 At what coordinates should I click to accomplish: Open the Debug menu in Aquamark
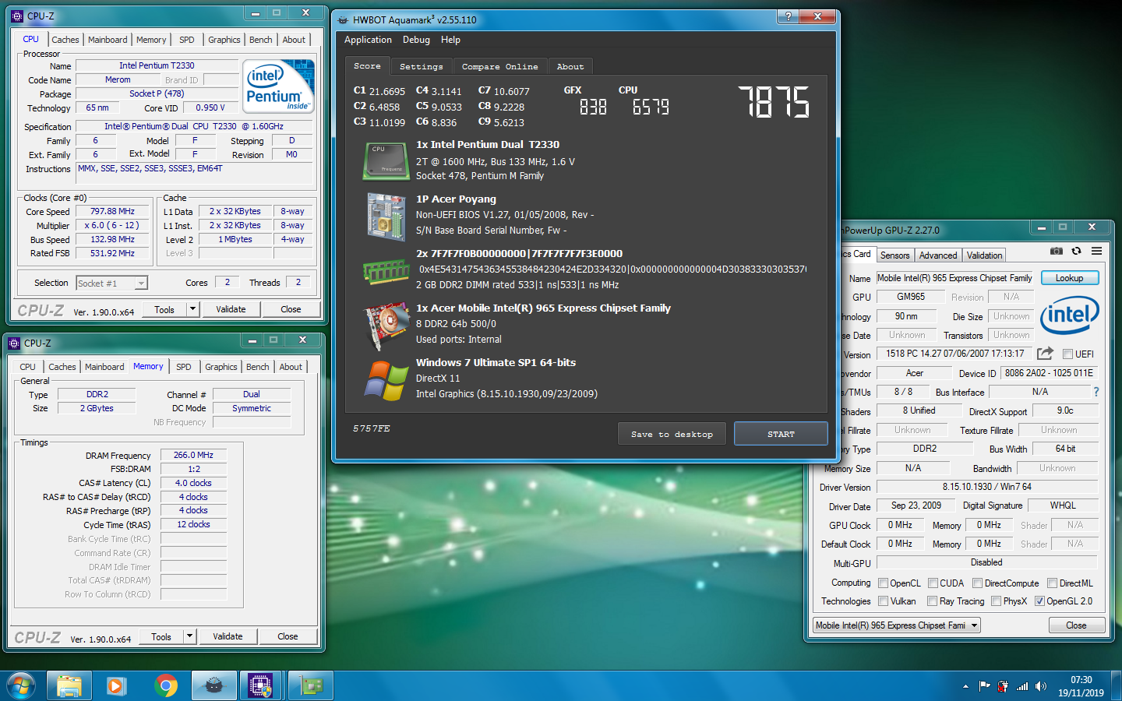click(416, 40)
